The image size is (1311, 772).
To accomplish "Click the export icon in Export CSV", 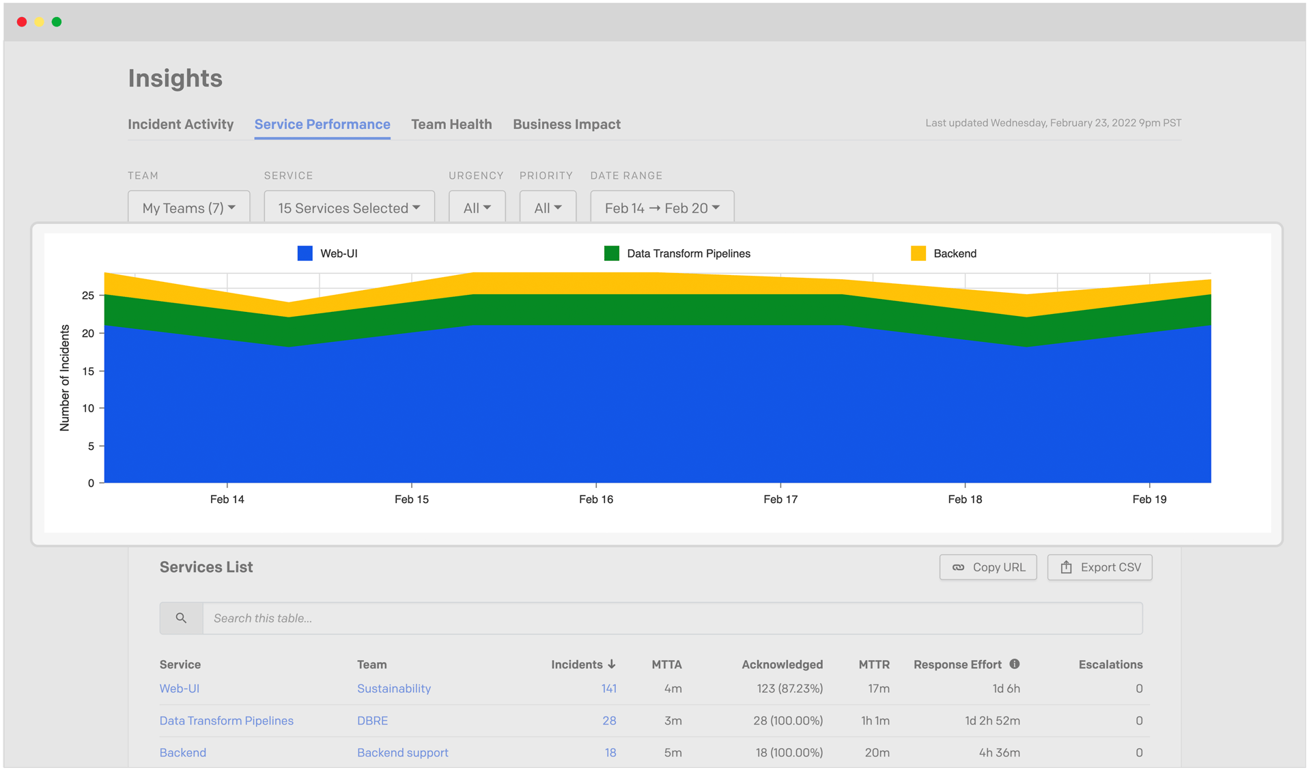I will tap(1066, 568).
